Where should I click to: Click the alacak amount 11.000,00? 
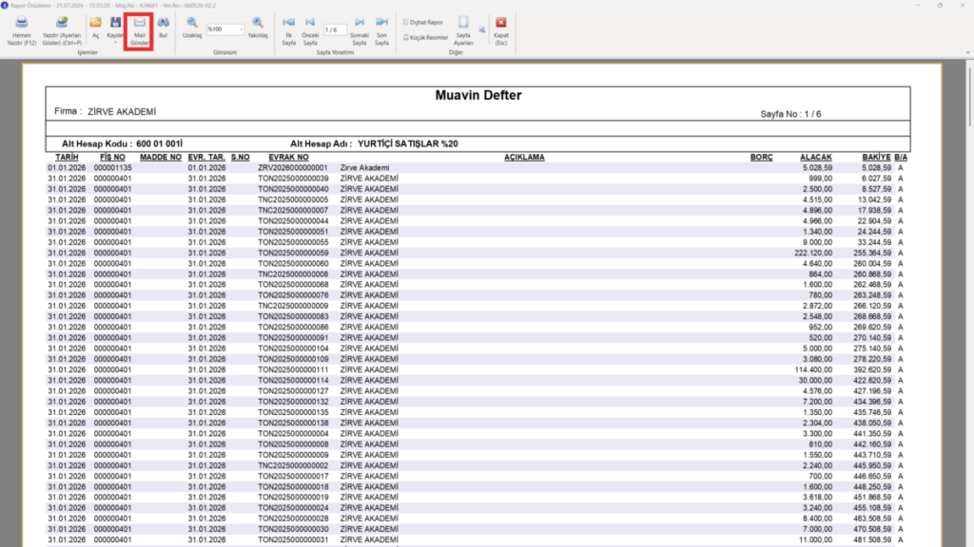click(815, 540)
